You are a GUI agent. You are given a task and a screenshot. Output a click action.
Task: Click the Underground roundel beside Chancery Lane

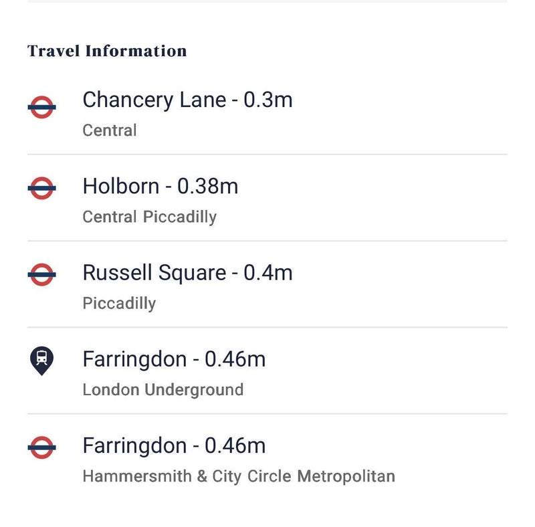click(41, 107)
